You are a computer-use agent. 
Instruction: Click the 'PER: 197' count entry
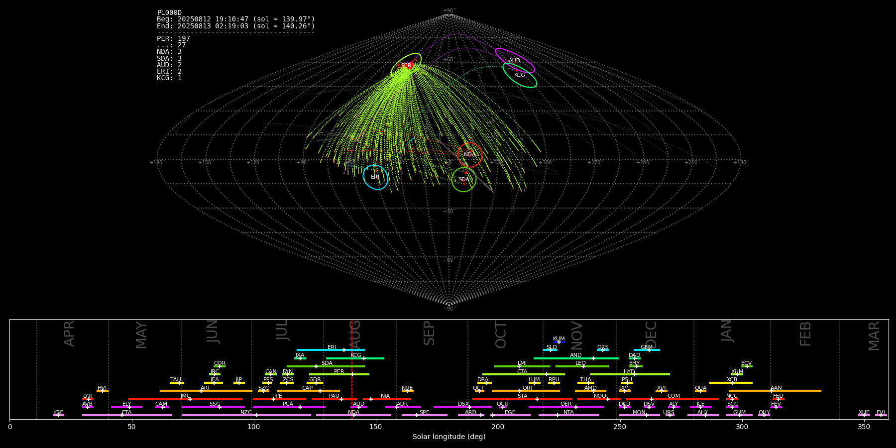click(173, 39)
